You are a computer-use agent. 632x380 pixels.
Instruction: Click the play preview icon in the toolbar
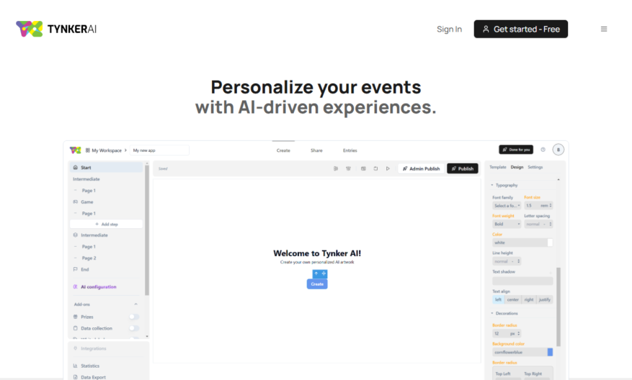point(388,168)
